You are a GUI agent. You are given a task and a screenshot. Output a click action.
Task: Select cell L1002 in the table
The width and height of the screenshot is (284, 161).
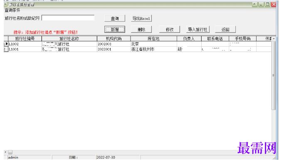[x=25, y=44]
